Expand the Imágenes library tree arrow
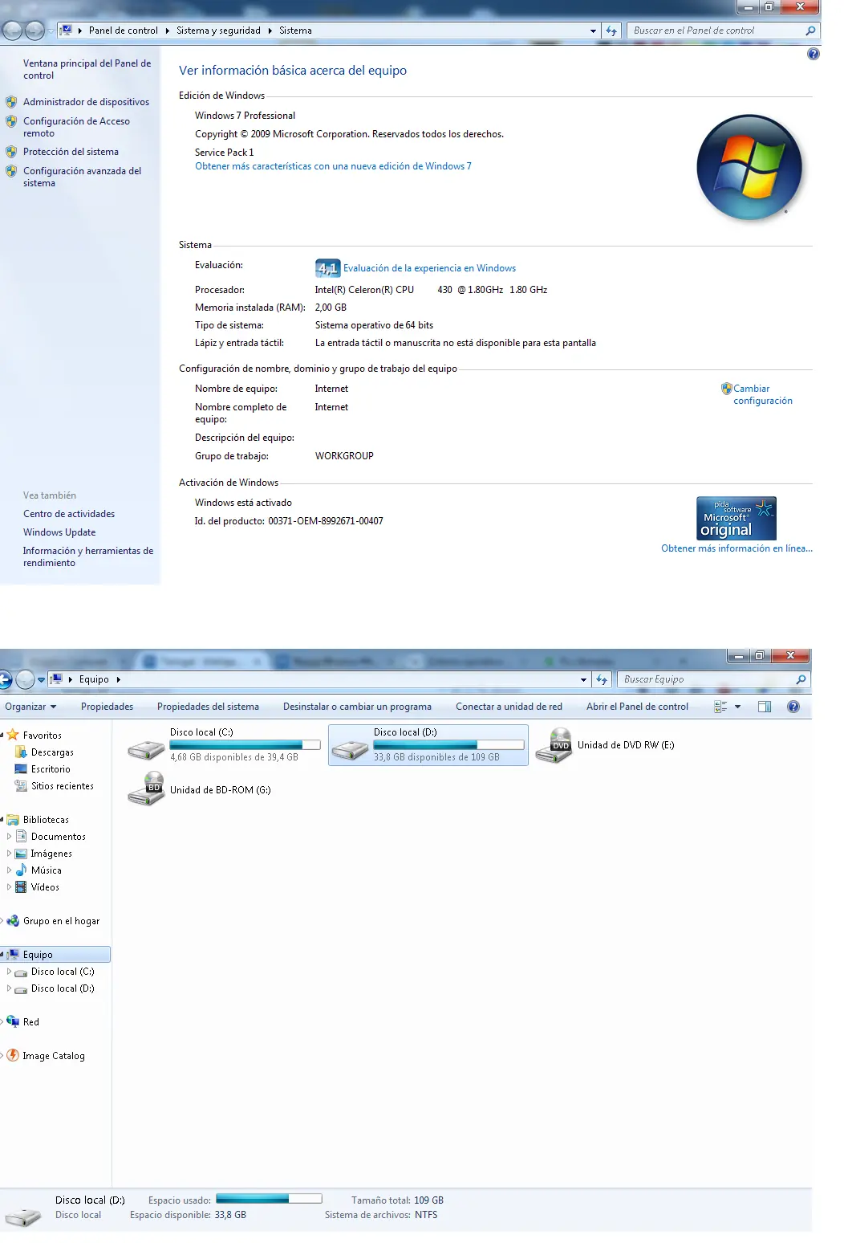This screenshot has width=844, height=1243. pos(9,853)
